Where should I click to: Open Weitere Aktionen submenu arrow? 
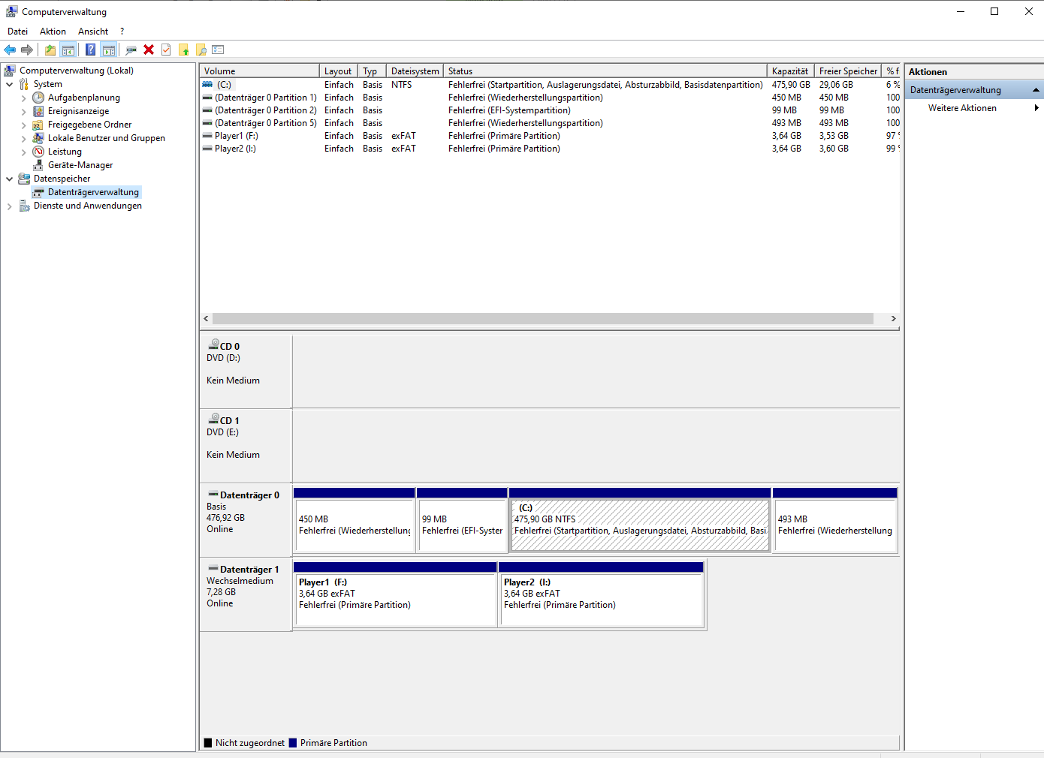1036,108
